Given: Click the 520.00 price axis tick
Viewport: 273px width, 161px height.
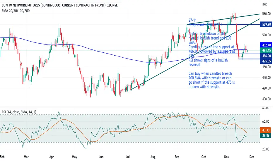Looking at the screenshot, I should (x=266, y=35).
